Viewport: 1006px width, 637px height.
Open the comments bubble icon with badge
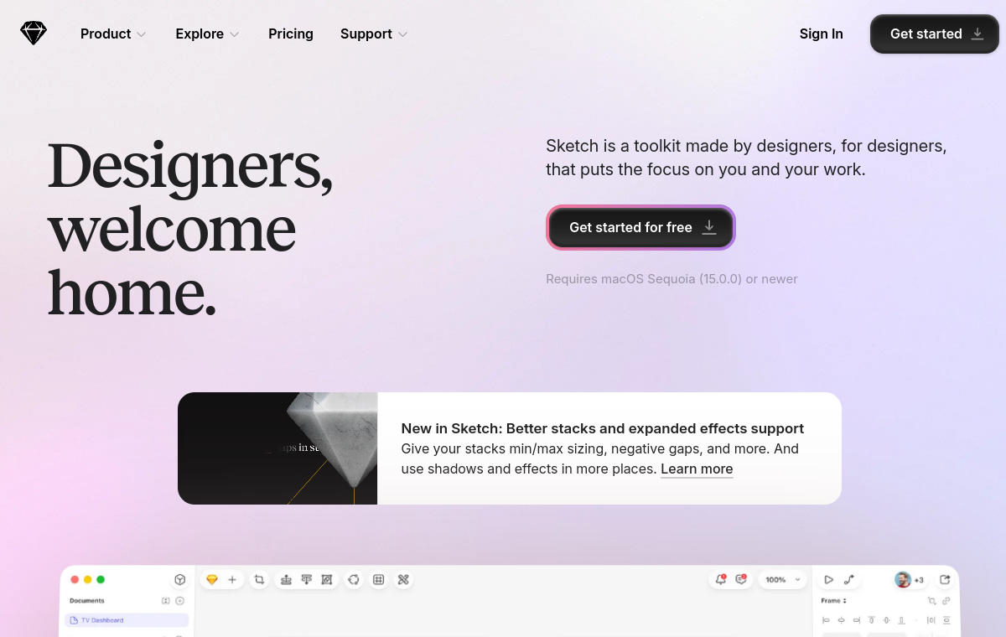[x=741, y=579]
